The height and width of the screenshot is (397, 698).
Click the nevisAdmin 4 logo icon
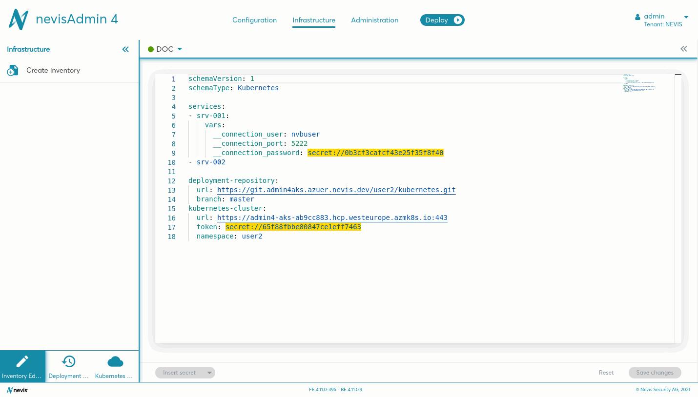pyautogui.click(x=19, y=20)
